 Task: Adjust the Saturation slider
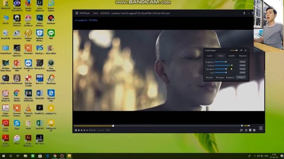[x=226, y=69]
